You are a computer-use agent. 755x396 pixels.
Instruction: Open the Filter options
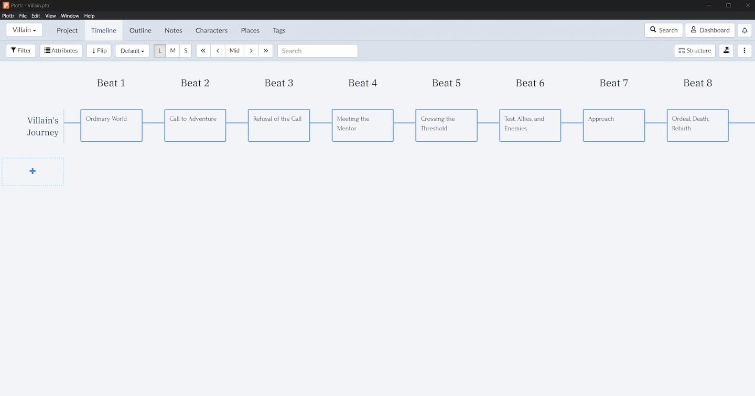point(21,51)
